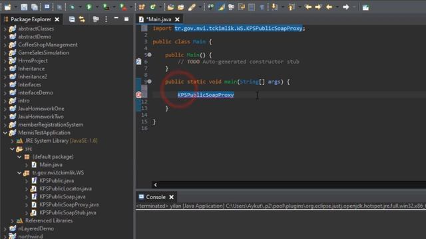Collapse the tr.gov.nvi.tckimlik.WS package

click(x=19, y=173)
